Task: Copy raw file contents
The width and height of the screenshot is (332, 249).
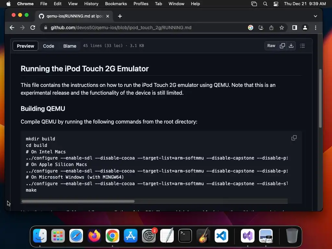Action: pos(282,46)
